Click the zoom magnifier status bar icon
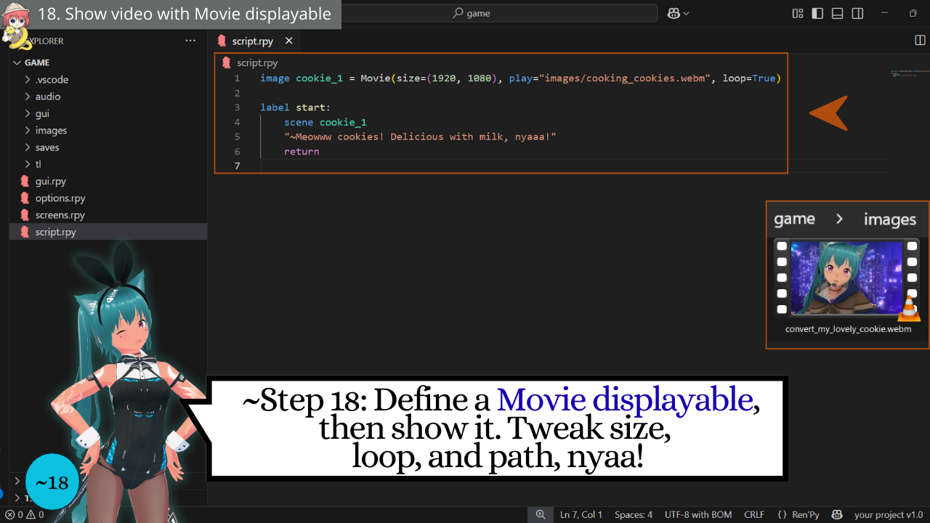The image size is (930, 523). click(x=541, y=514)
